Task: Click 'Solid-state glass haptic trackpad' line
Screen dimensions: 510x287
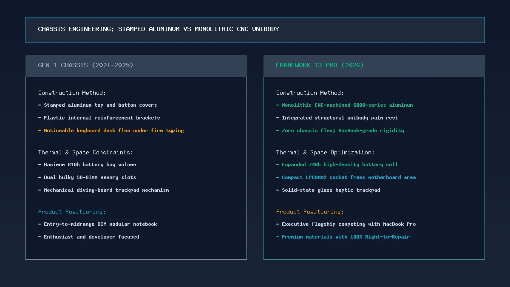Action: pos(328,190)
